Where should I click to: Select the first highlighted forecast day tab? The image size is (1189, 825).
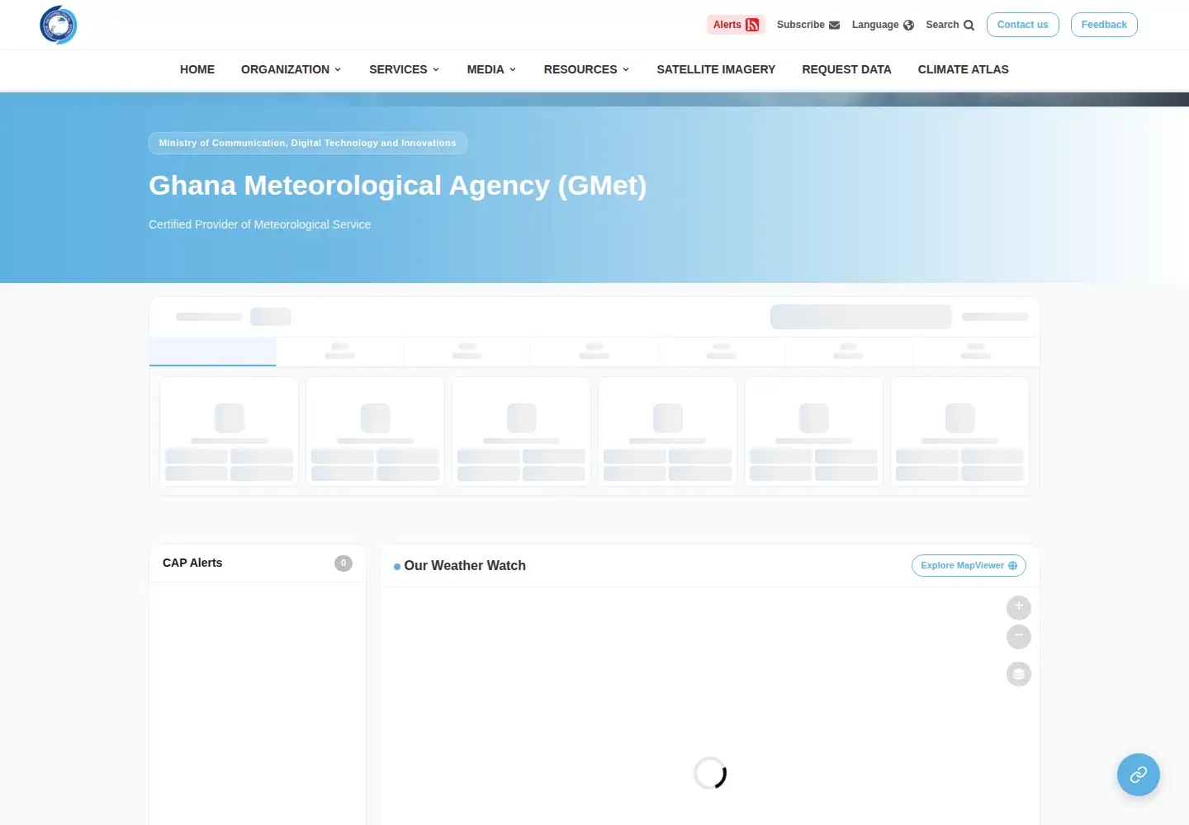click(213, 351)
